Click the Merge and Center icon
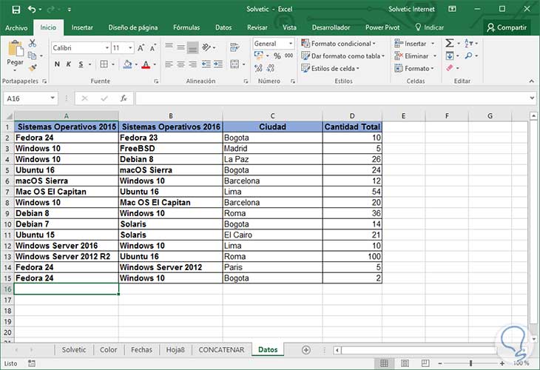 (x=234, y=64)
